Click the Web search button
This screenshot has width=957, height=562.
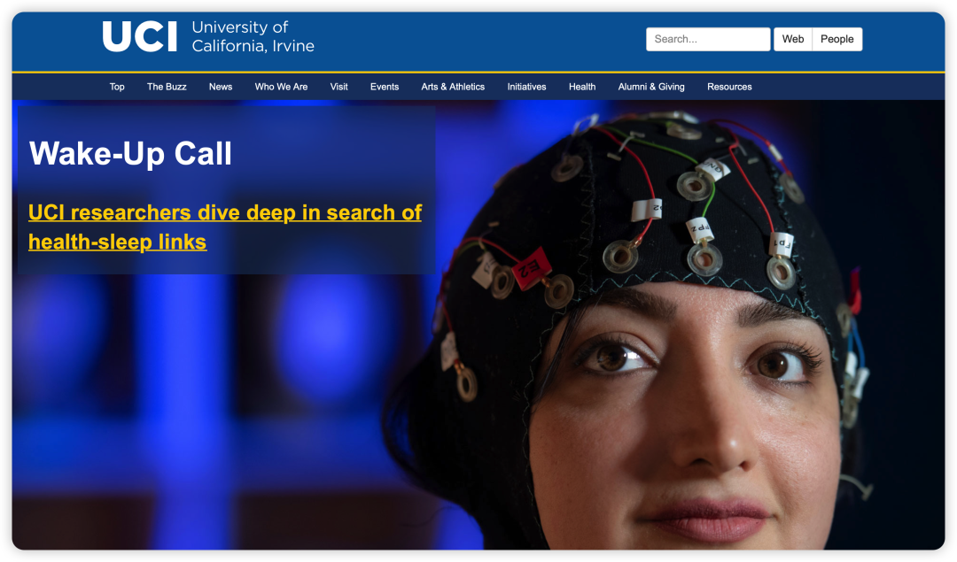[x=793, y=39]
